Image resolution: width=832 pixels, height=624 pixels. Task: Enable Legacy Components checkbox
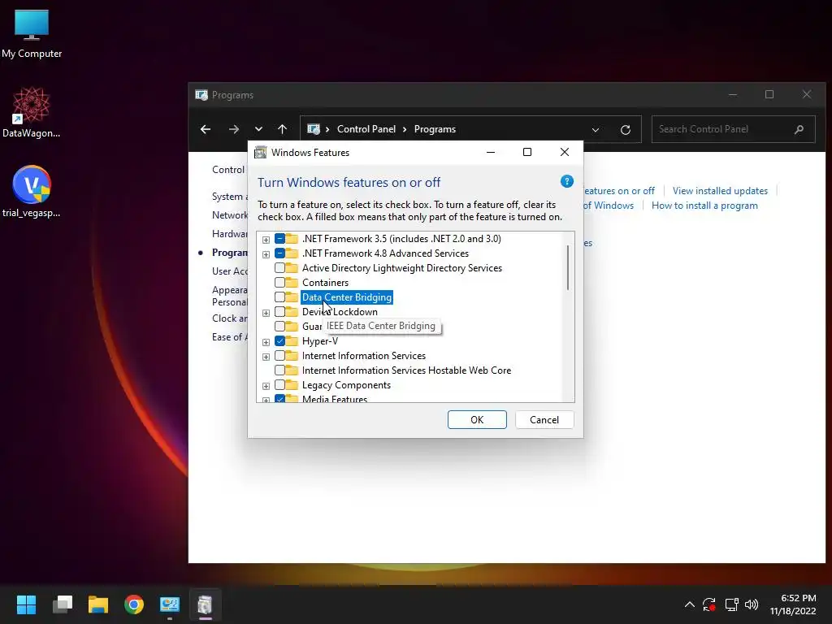coord(279,384)
